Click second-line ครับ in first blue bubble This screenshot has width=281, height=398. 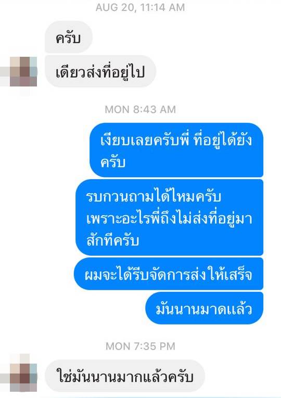pyautogui.click(x=113, y=162)
